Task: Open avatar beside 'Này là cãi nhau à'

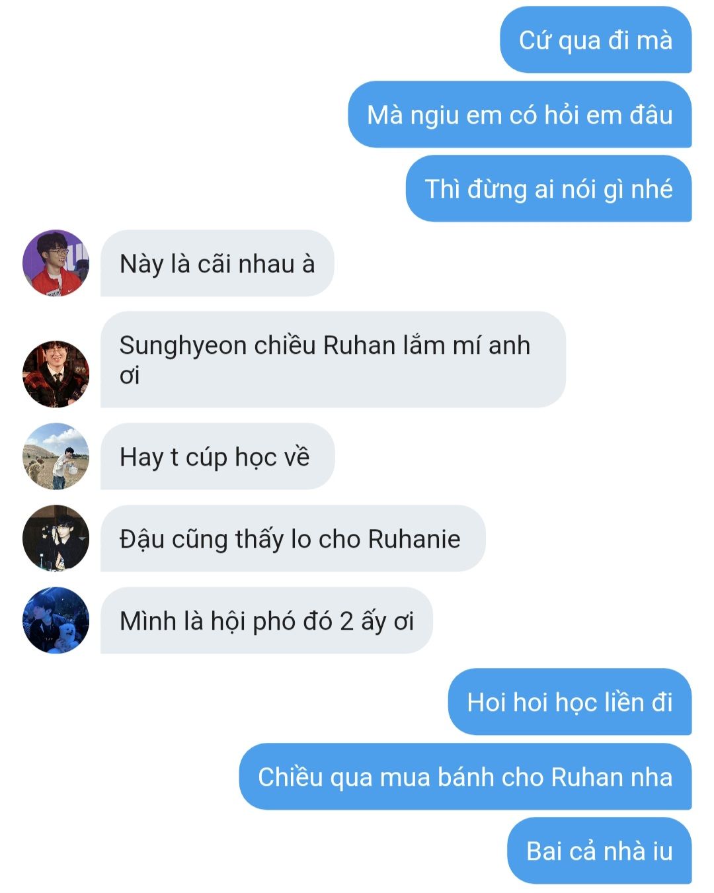Action: 56,263
